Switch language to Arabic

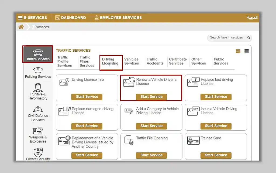(x=252, y=18)
